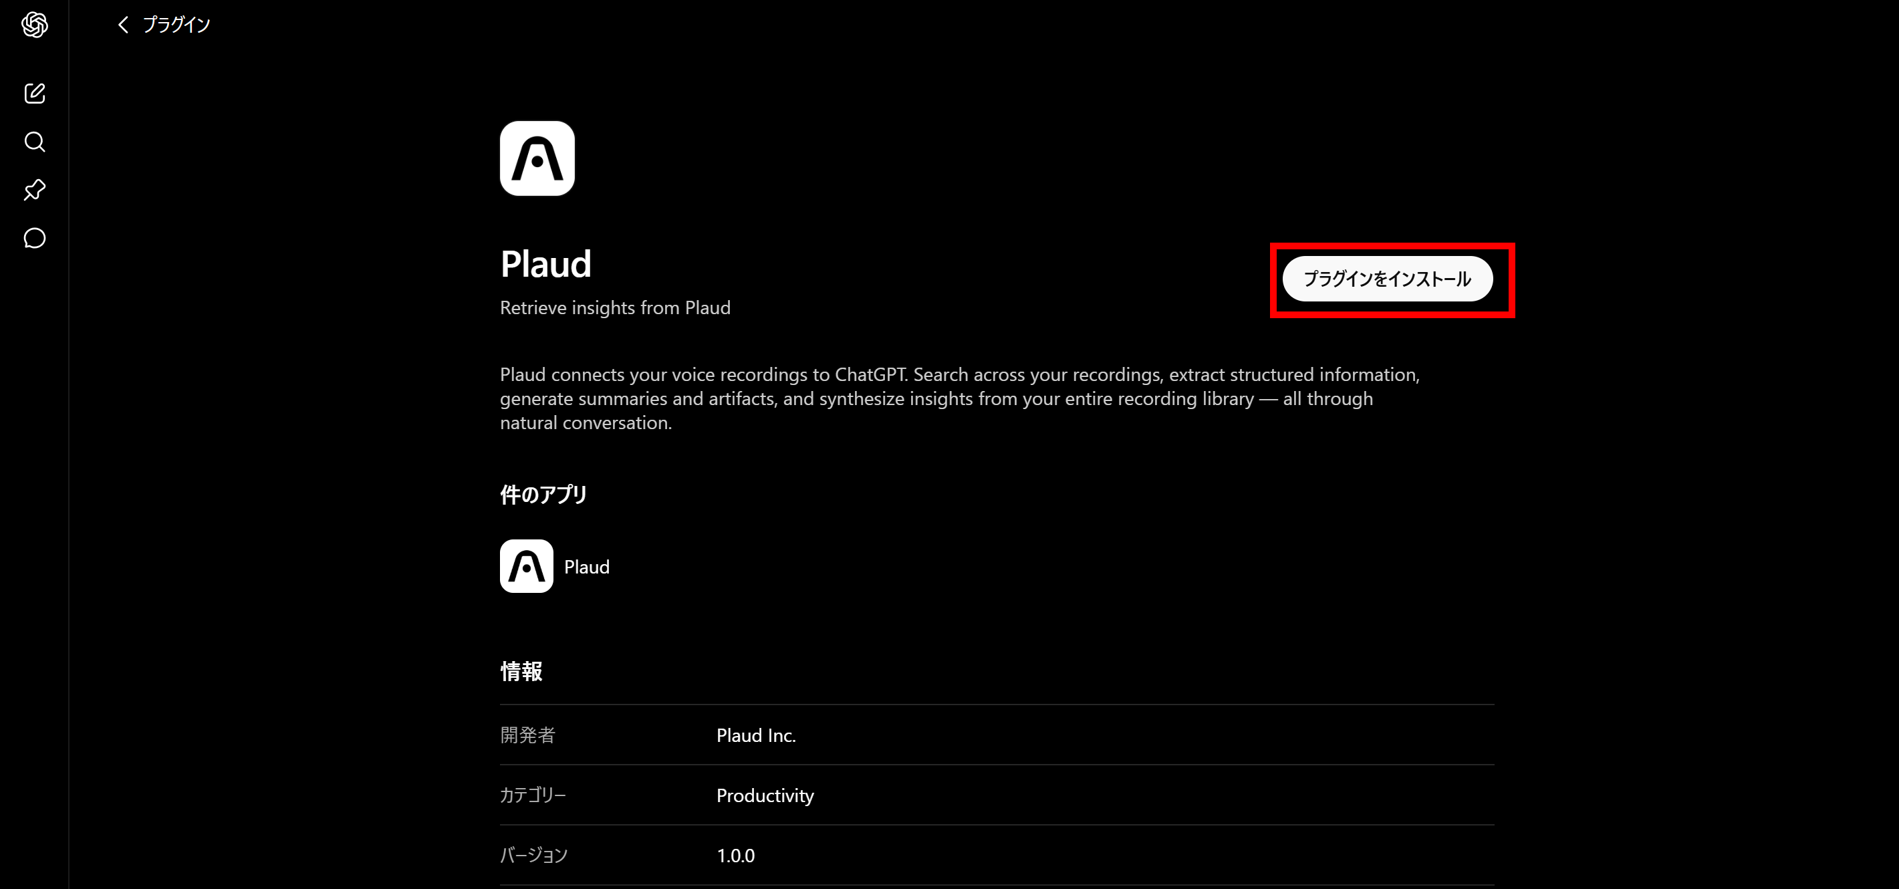Click the small Plaud app icon under 件のアプリ

point(526,566)
